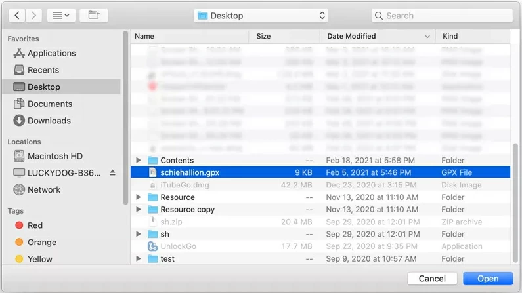This screenshot has height=293, width=522.
Task: Select Network under Locations
Action: click(44, 190)
